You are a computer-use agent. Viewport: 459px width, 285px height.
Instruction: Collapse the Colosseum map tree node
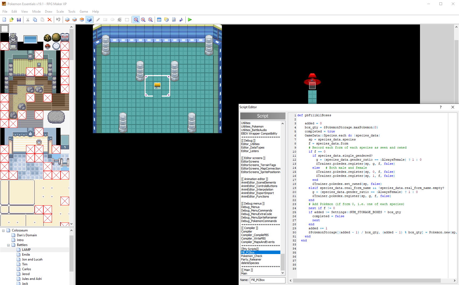click(x=3, y=231)
